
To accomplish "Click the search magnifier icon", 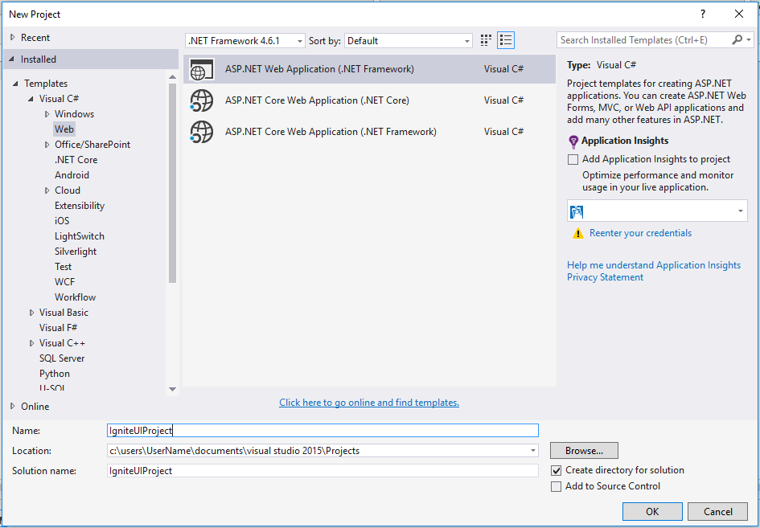I will coord(737,40).
